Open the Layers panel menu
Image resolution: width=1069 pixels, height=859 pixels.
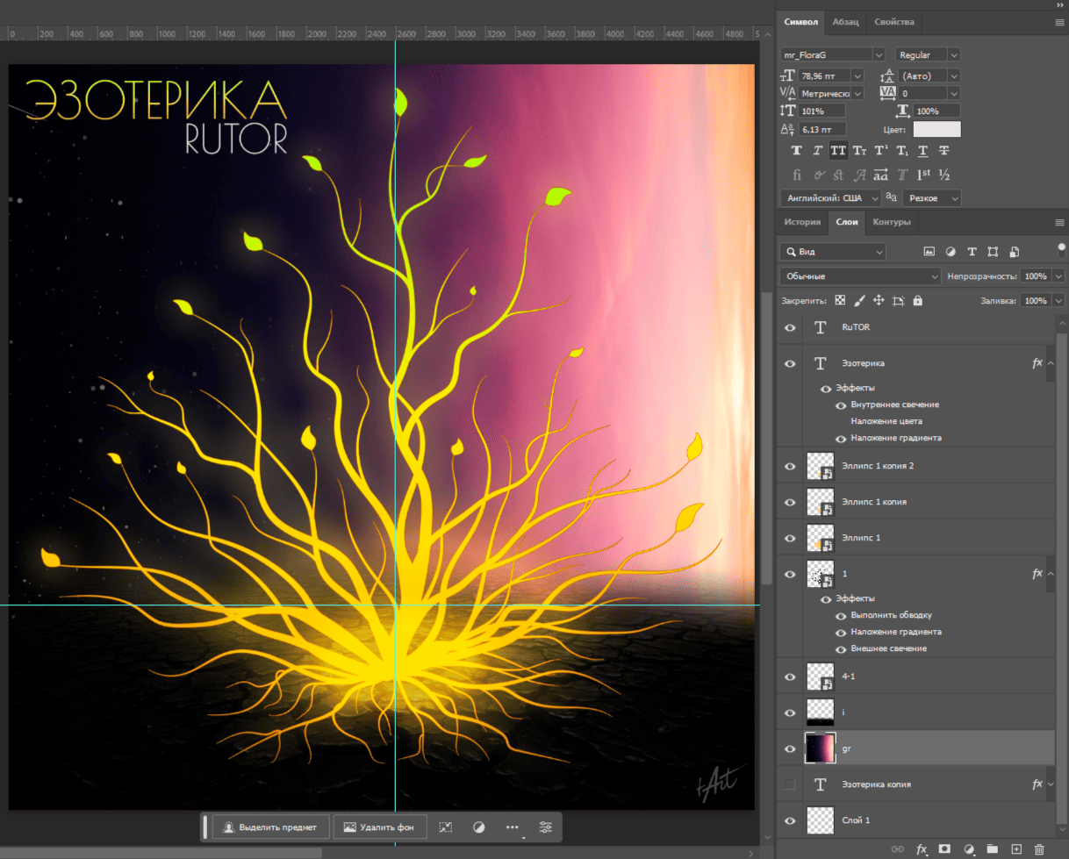[x=1059, y=223]
